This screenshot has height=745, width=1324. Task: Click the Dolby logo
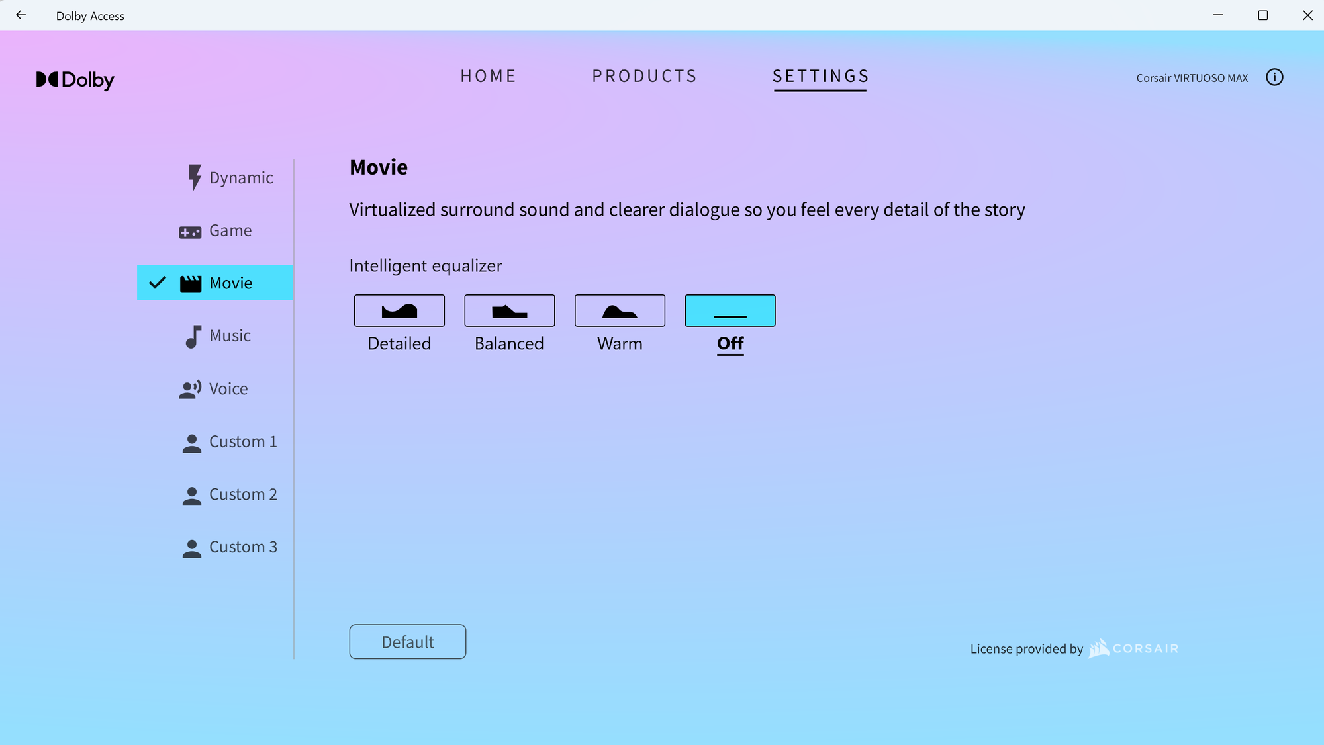coord(75,80)
